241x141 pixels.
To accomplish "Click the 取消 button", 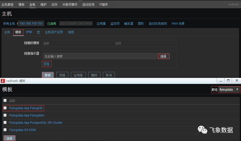I will (x=109, y=75).
